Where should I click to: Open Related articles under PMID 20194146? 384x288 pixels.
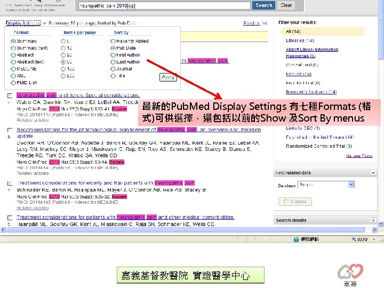[33, 173]
